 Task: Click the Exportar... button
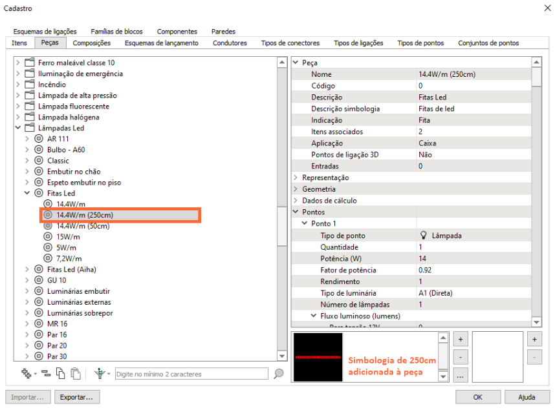pyautogui.click(x=77, y=396)
